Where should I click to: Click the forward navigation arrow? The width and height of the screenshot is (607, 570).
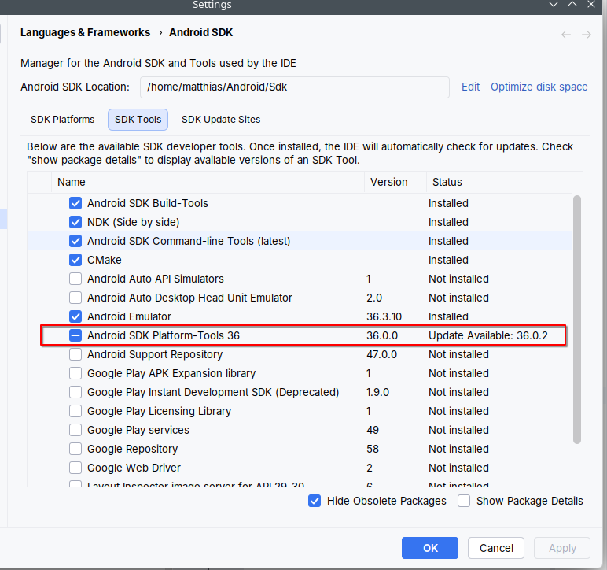tap(586, 35)
